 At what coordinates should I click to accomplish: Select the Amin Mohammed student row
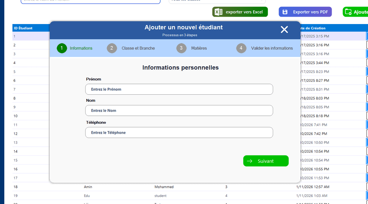(180, 187)
